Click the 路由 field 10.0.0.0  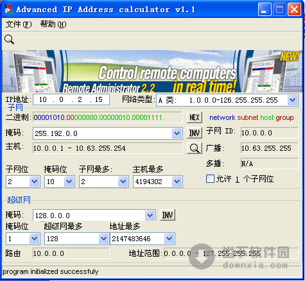click(x=71, y=253)
